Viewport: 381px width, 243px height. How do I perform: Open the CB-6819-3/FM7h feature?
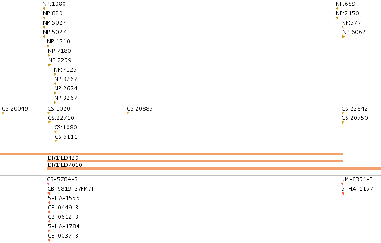[71, 189]
